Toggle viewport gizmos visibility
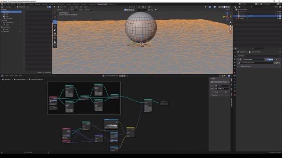282x158 pixels. [x=210, y=7]
